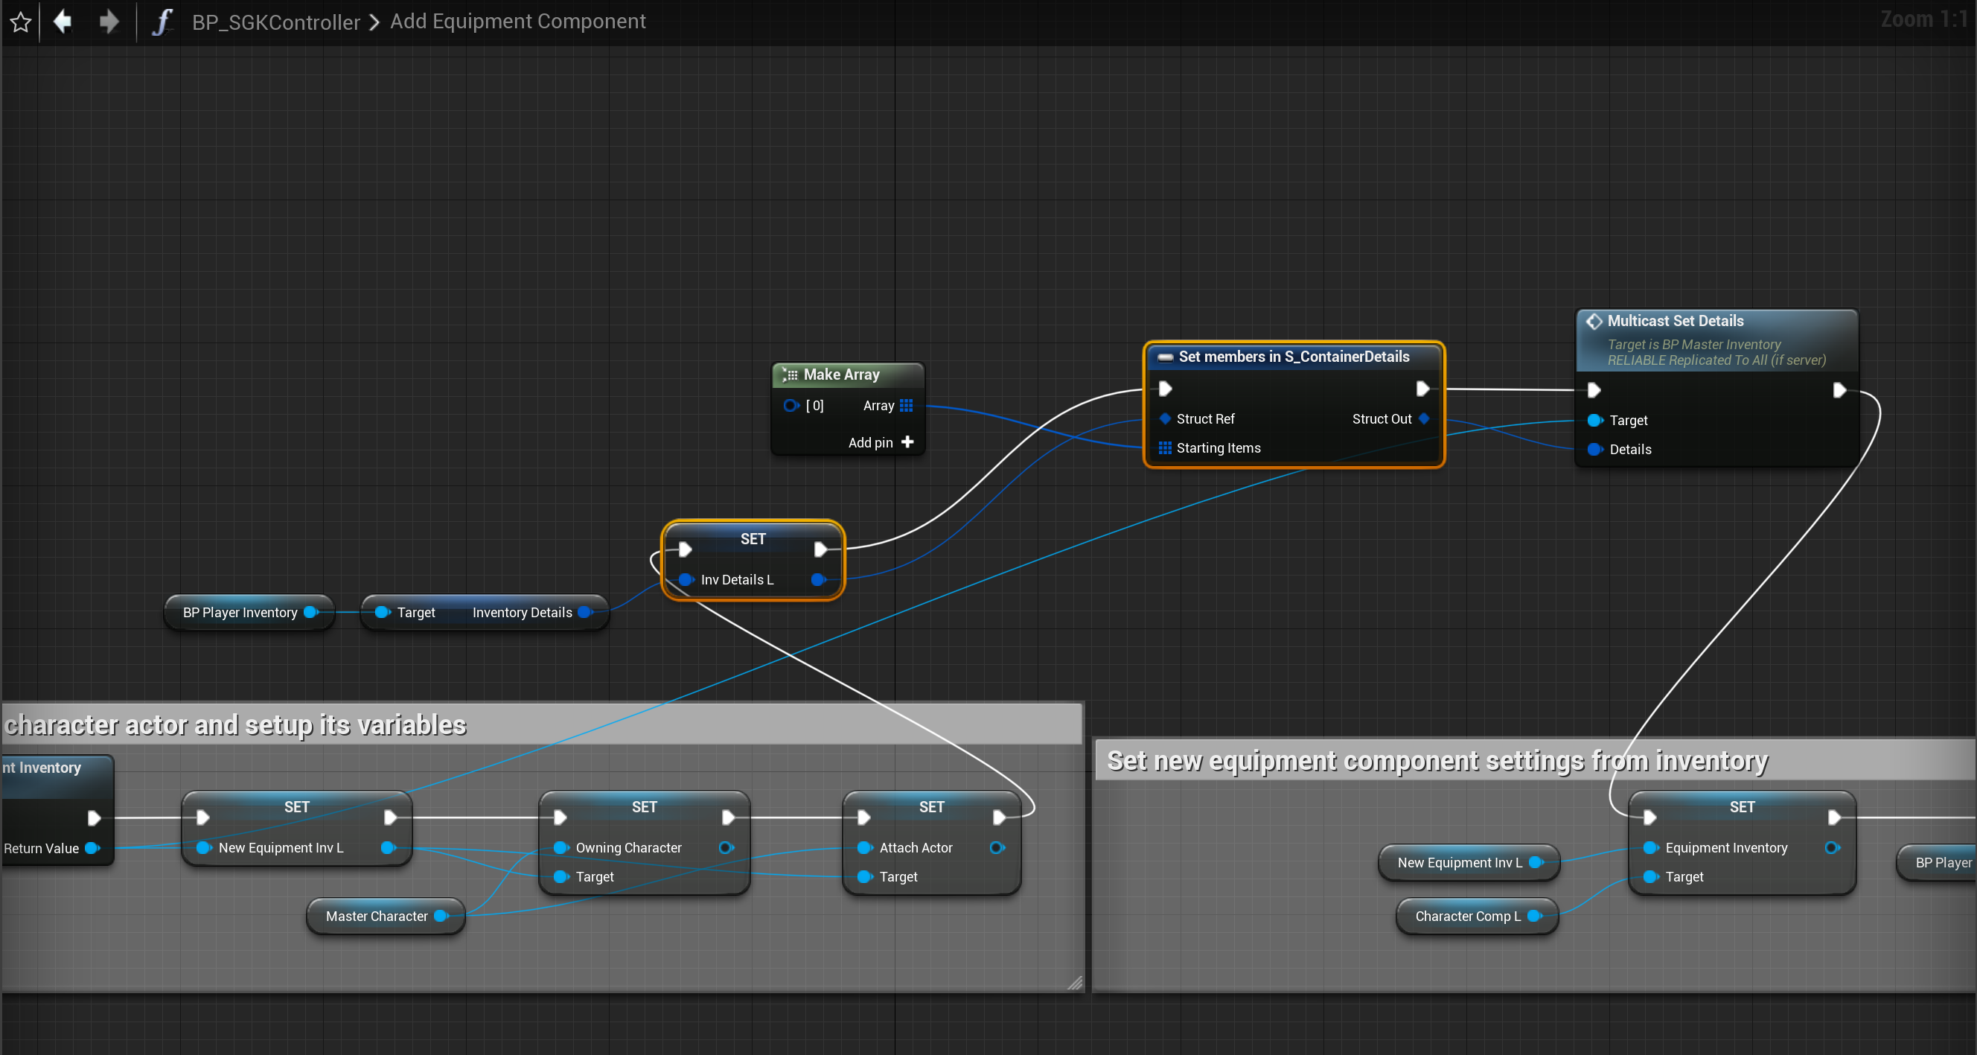Select the Character Comp L variable node
Viewport: 1977px width, 1055px height.
coord(1467,916)
